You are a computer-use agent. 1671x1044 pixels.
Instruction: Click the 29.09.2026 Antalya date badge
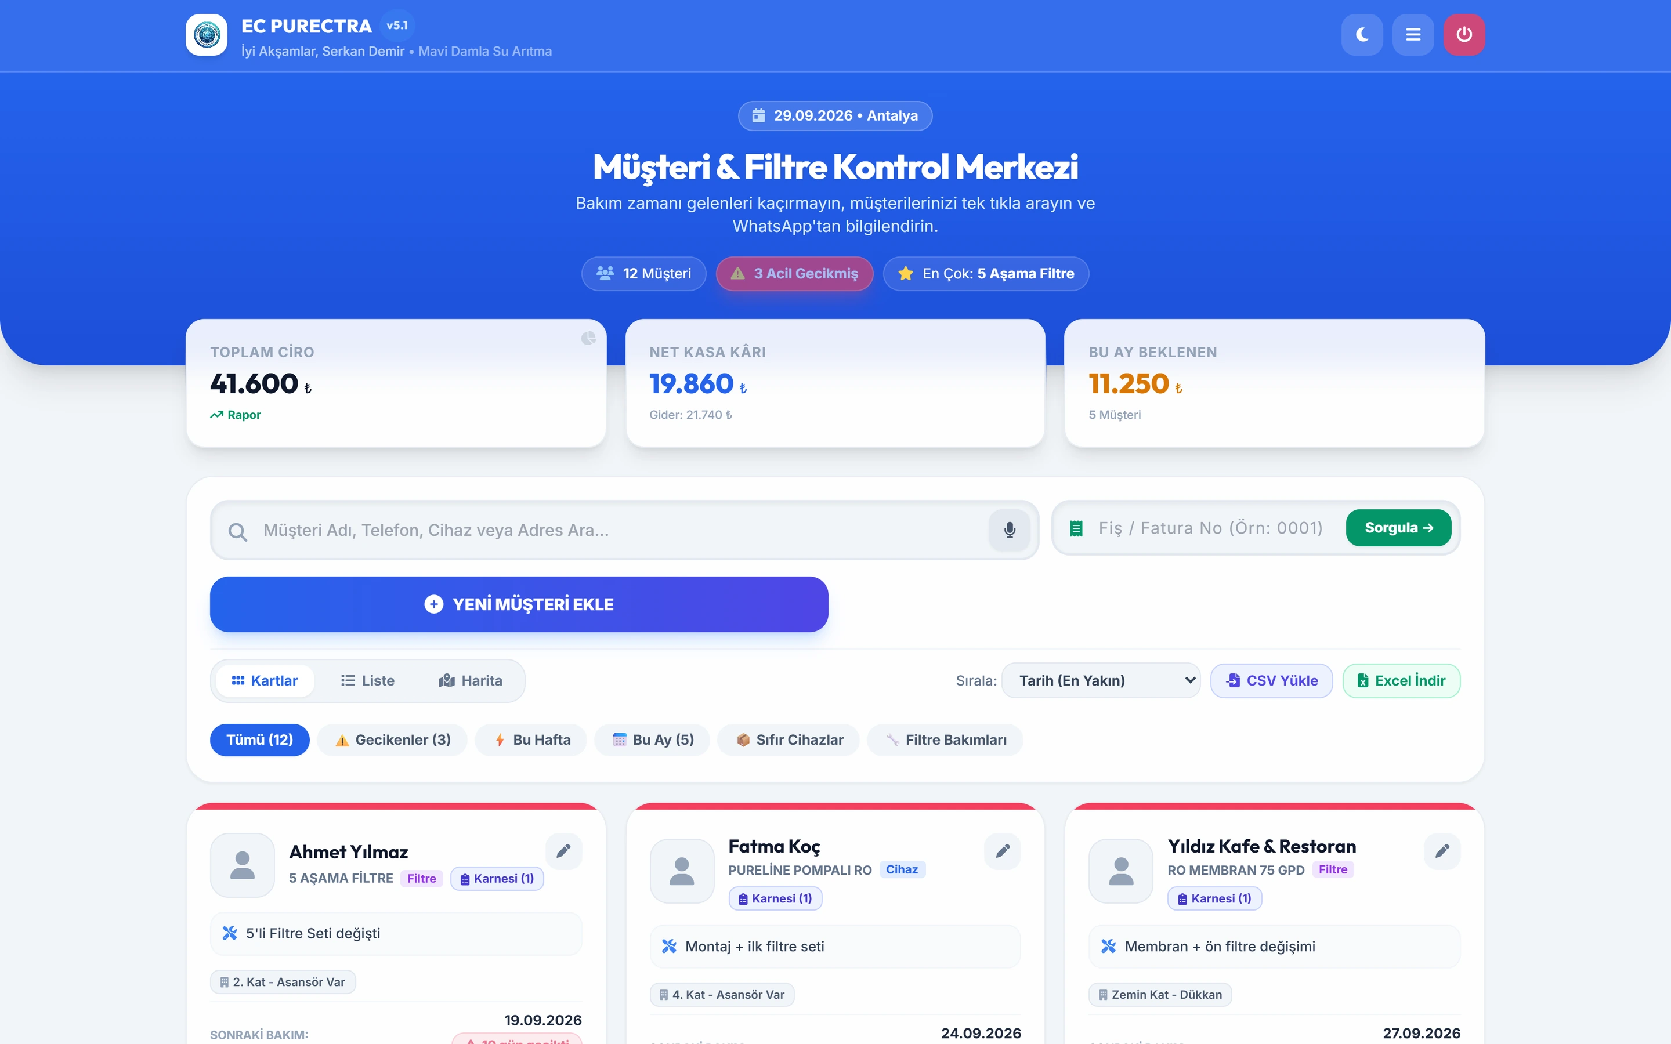tap(835, 116)
